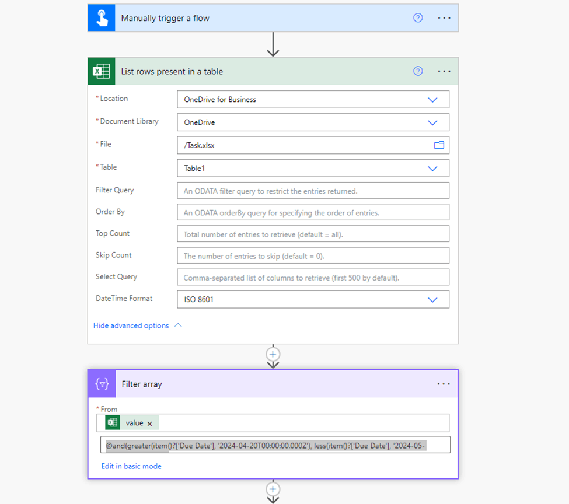Click into the Top Count field
The height and width of the screenshot is (504, 569).
pyautogui.click(x=313, y=235)
